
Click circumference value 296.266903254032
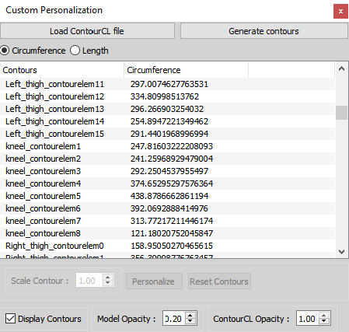(x=167, y=109)
